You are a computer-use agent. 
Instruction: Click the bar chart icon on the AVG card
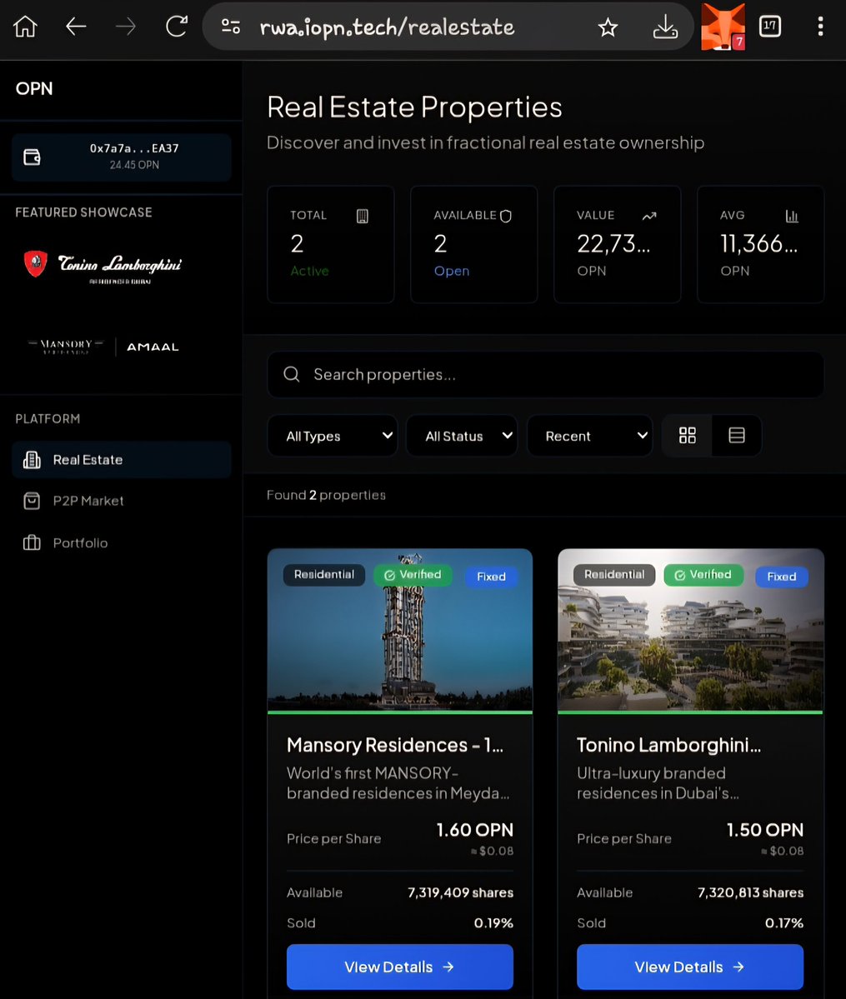[x=791, y=215]
